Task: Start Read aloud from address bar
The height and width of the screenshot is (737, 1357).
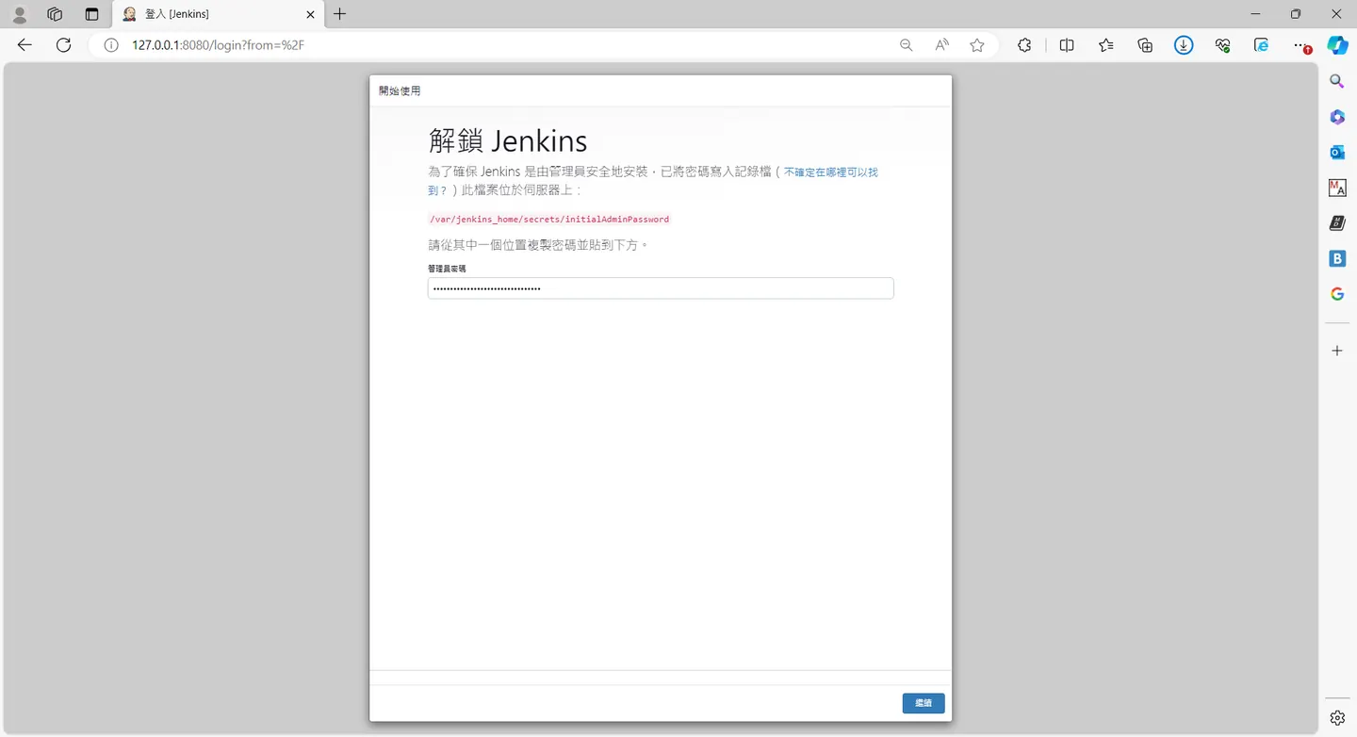Action: coord(941,45)
